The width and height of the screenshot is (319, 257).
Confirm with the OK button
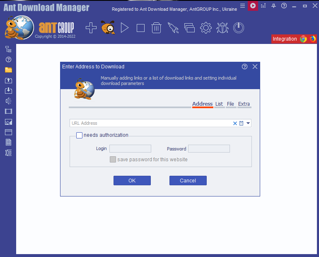point(132,180)
